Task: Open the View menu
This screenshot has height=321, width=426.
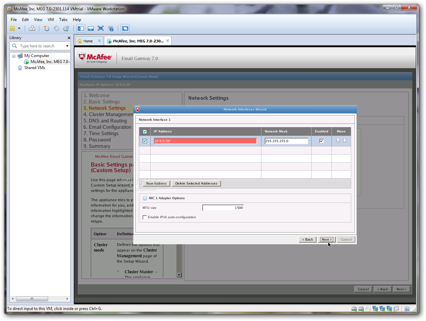Action: click(x=38, y=20)
